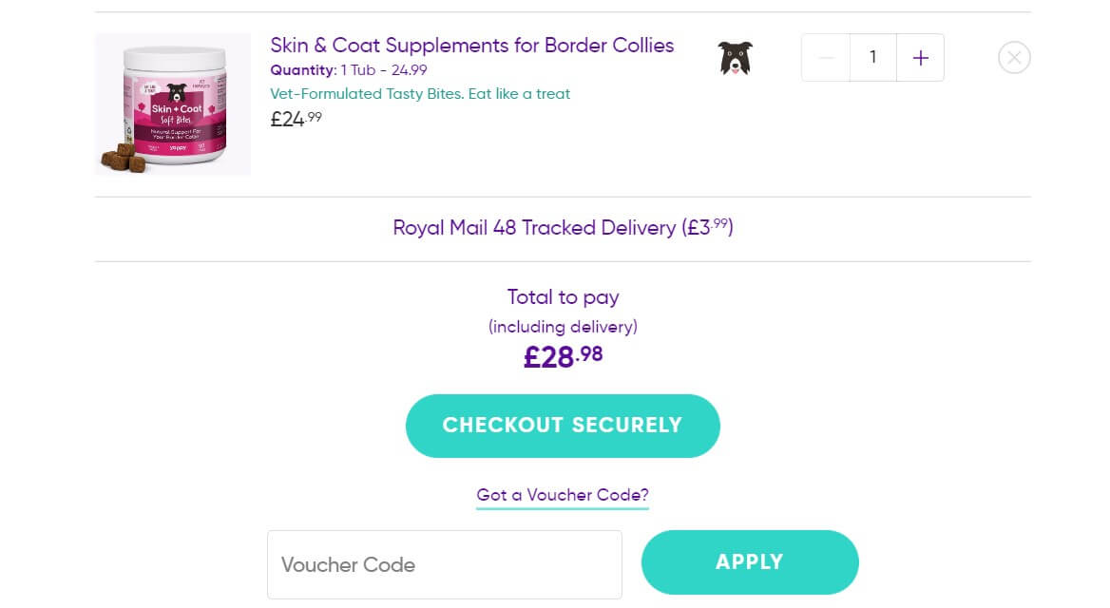Select the Royal Mail 48 Tracked Delivery option

(x=563, y=228)
